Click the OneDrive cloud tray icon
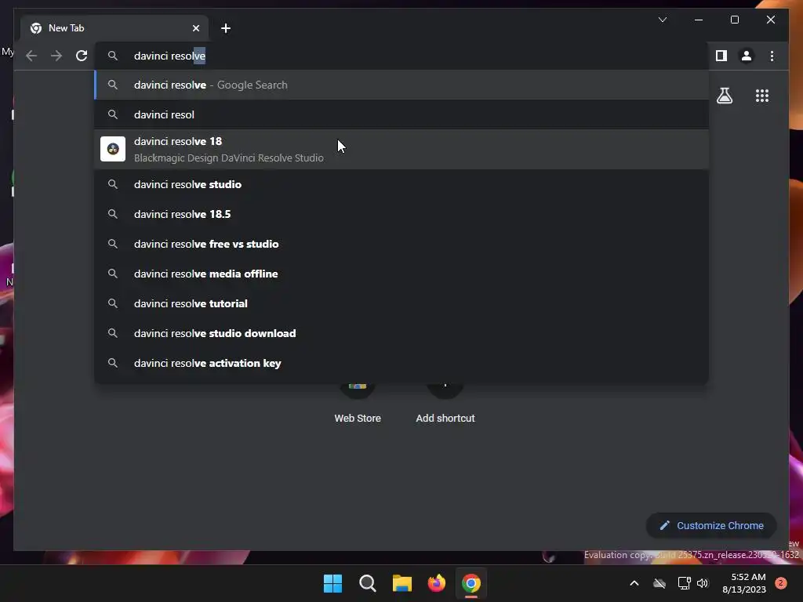The height and width of the screenshot is (602, 803). [x=659, y=583]
